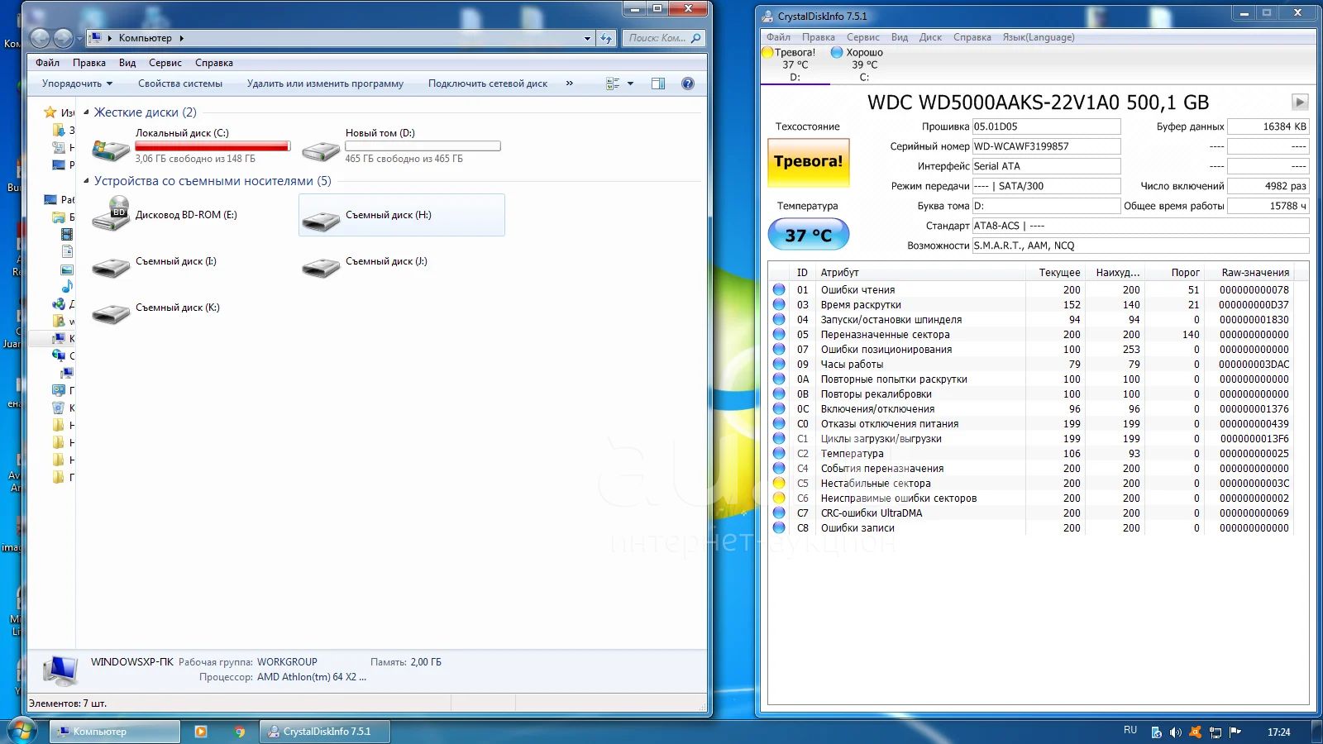
Task: Open media player taskbar icon
Action: (200, 732)
